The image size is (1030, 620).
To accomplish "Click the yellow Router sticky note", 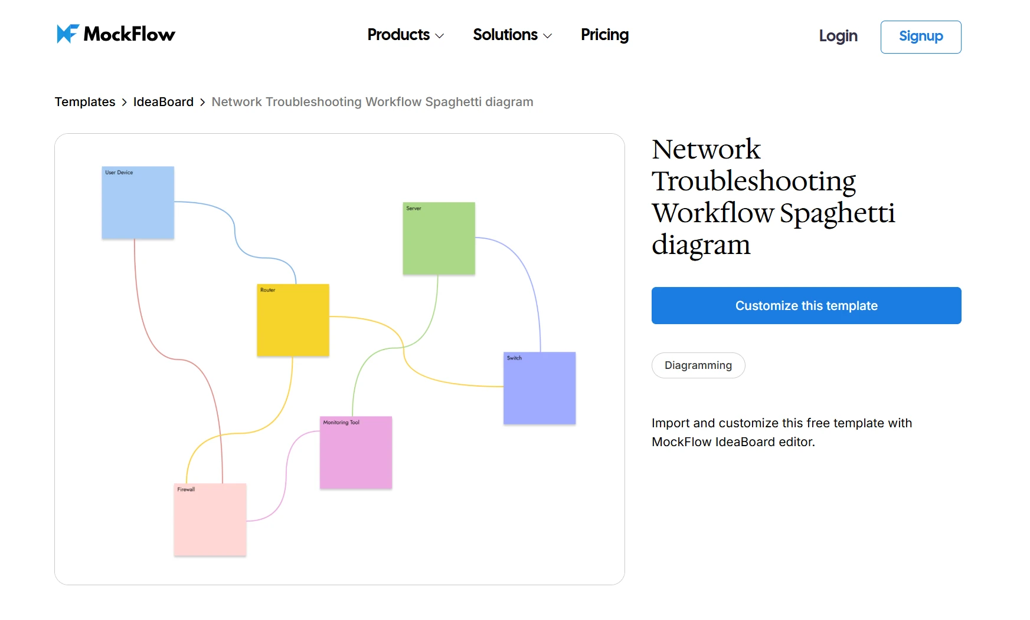I will pos(293,320).
